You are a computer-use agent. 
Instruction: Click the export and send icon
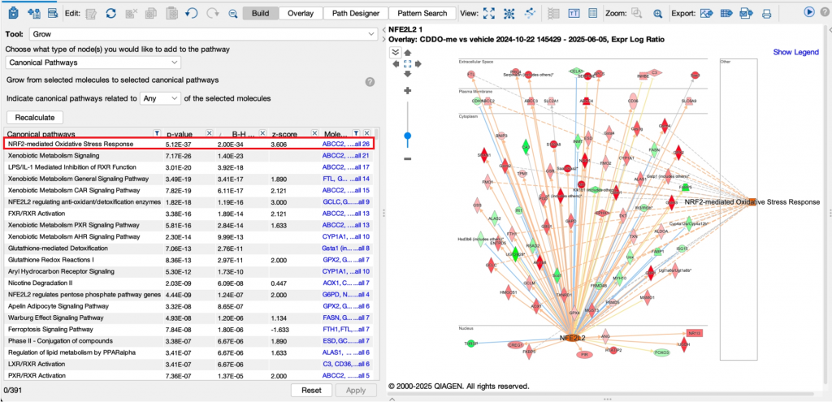pyautogui.click(x=747, y=13)
